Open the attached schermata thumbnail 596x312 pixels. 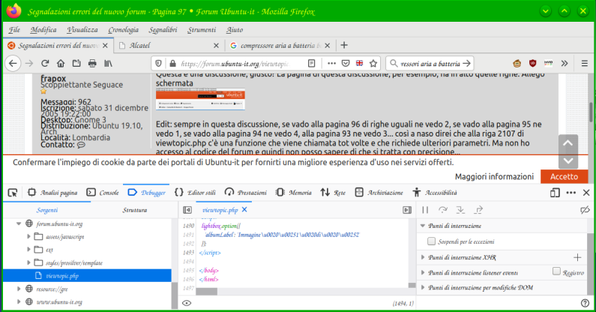[200, 99]
